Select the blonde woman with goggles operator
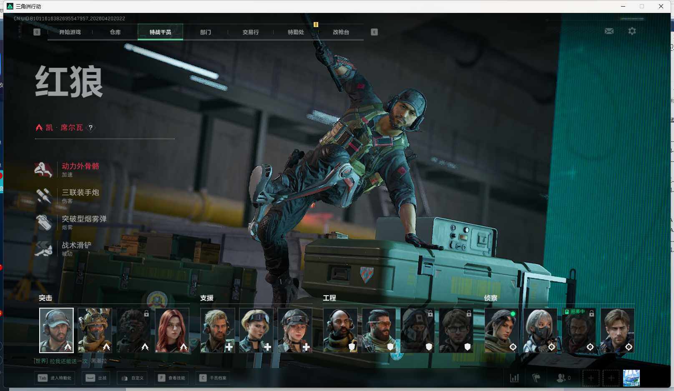 (x=256, y=330)
